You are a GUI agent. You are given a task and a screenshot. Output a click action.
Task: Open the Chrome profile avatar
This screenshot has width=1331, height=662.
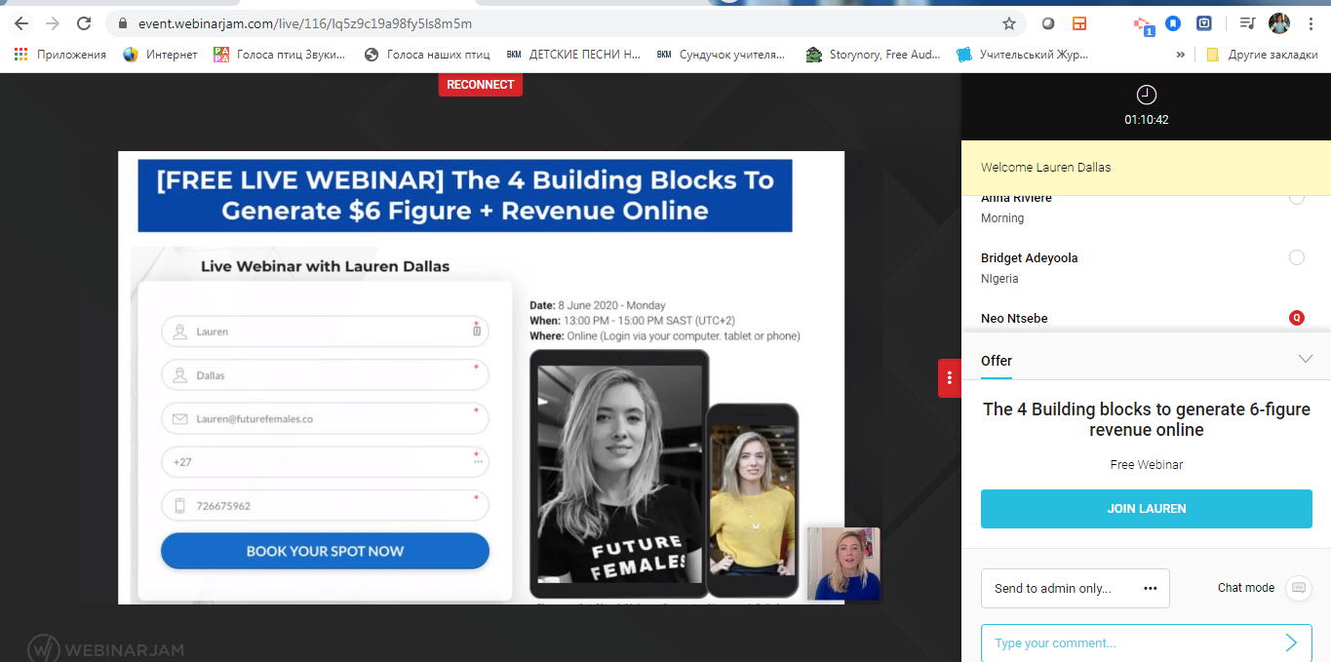click(x=1279, y=23)
